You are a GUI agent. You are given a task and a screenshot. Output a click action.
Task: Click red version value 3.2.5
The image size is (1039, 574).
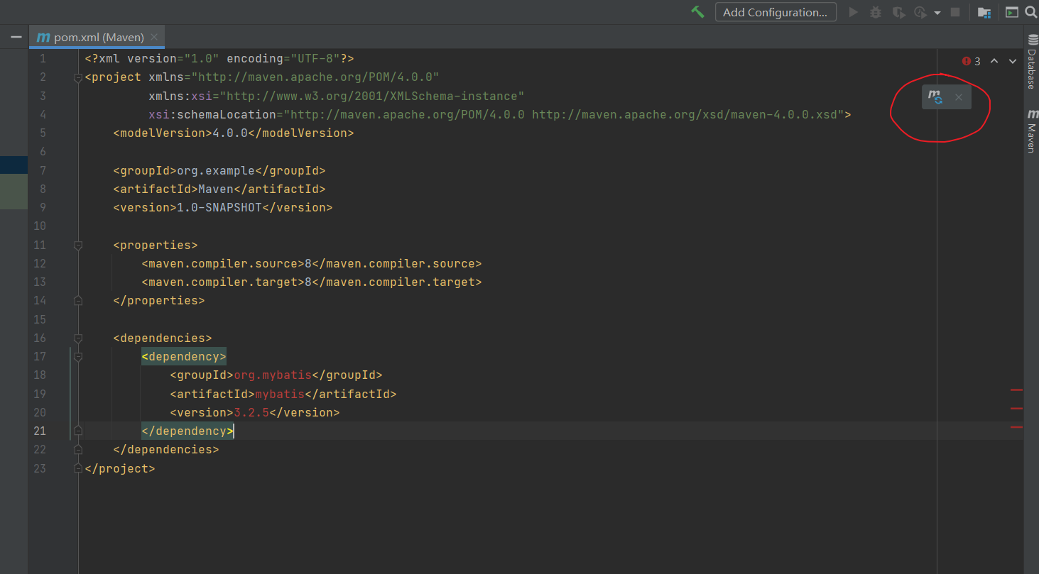tap(251, 412)
